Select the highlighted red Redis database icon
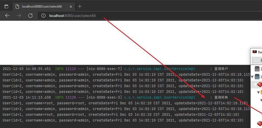 (260, 85)
